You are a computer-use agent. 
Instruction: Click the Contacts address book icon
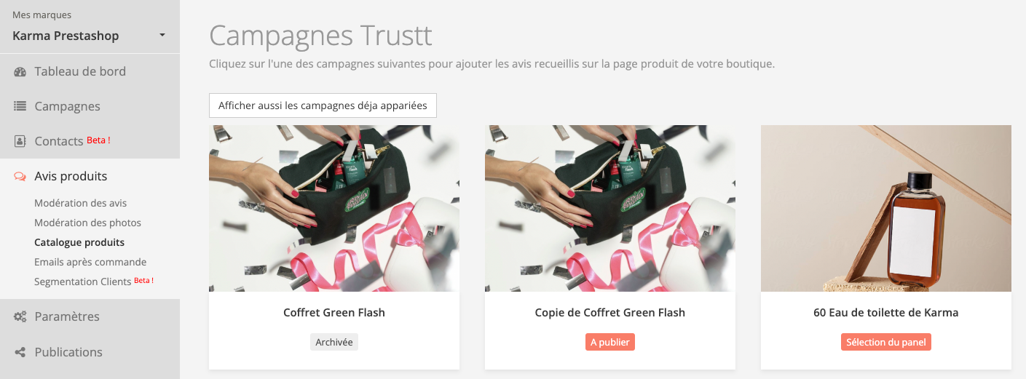[x=20, y=141]
